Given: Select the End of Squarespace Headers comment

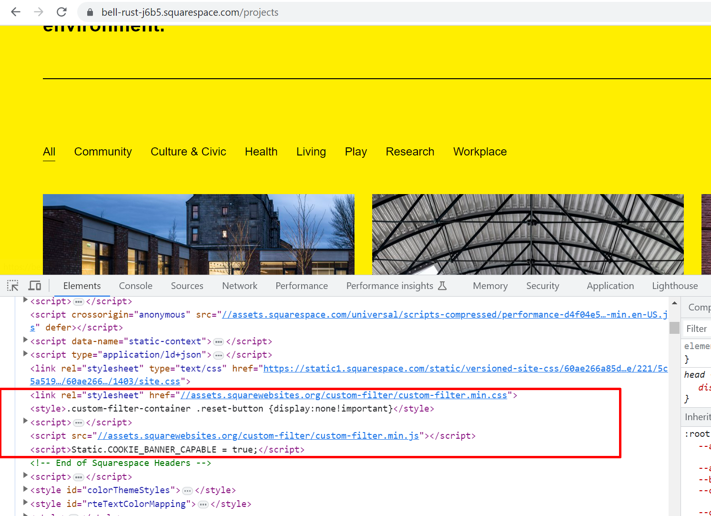Looking at the screenshot, I should pyautogui.click(x=121, y=463).
